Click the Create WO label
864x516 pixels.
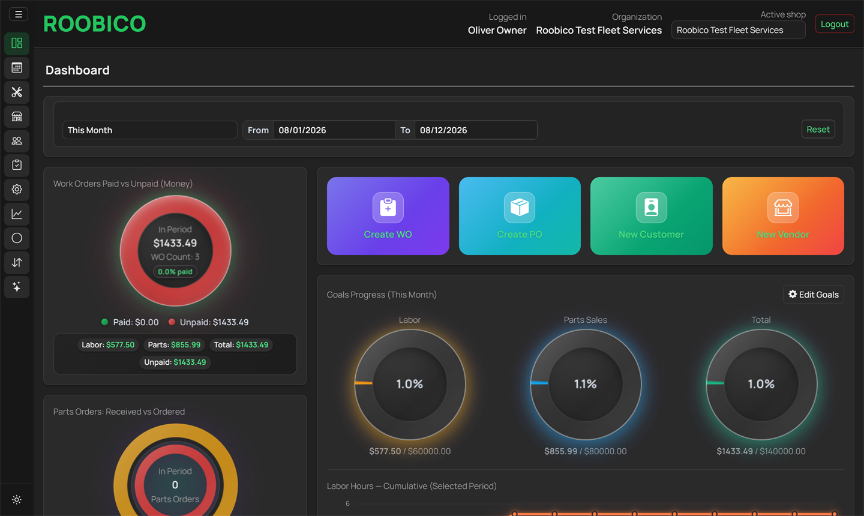click(388, 235)
